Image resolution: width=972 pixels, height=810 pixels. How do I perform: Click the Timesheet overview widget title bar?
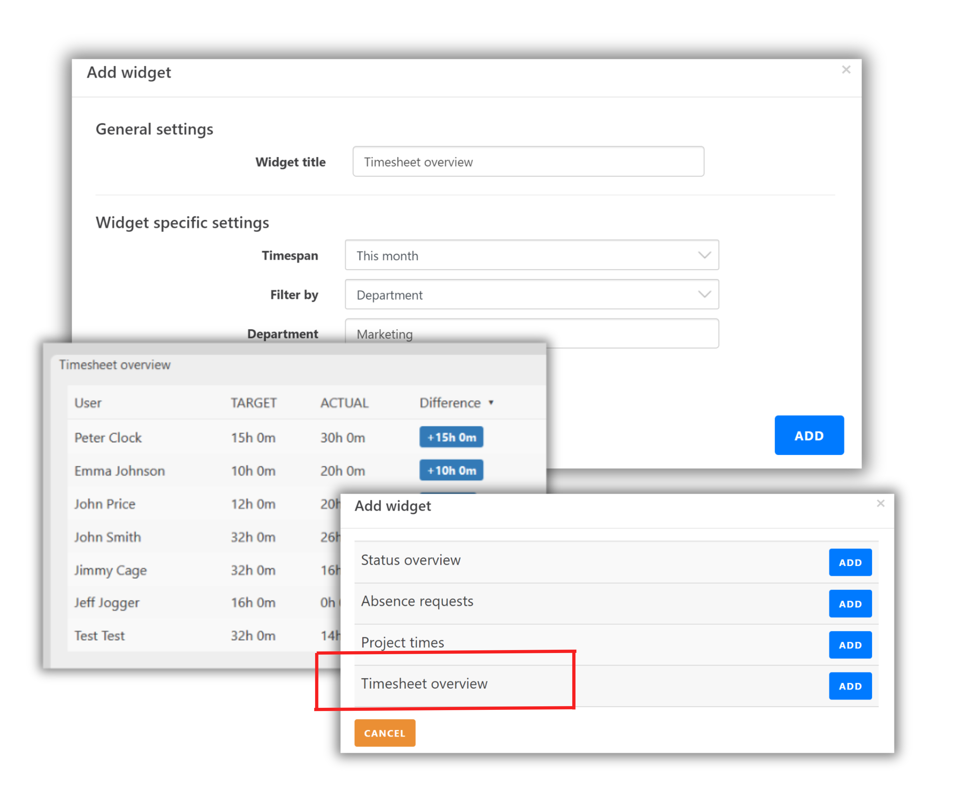point(115,365)
